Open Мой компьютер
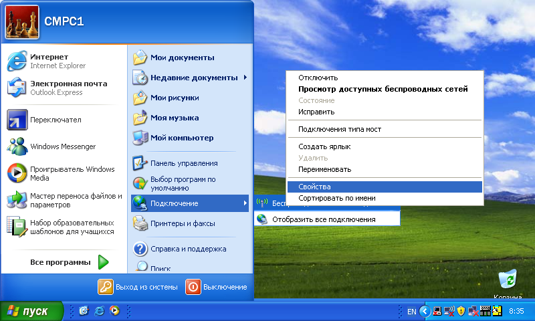535x321 pixels. coord(190,138)
